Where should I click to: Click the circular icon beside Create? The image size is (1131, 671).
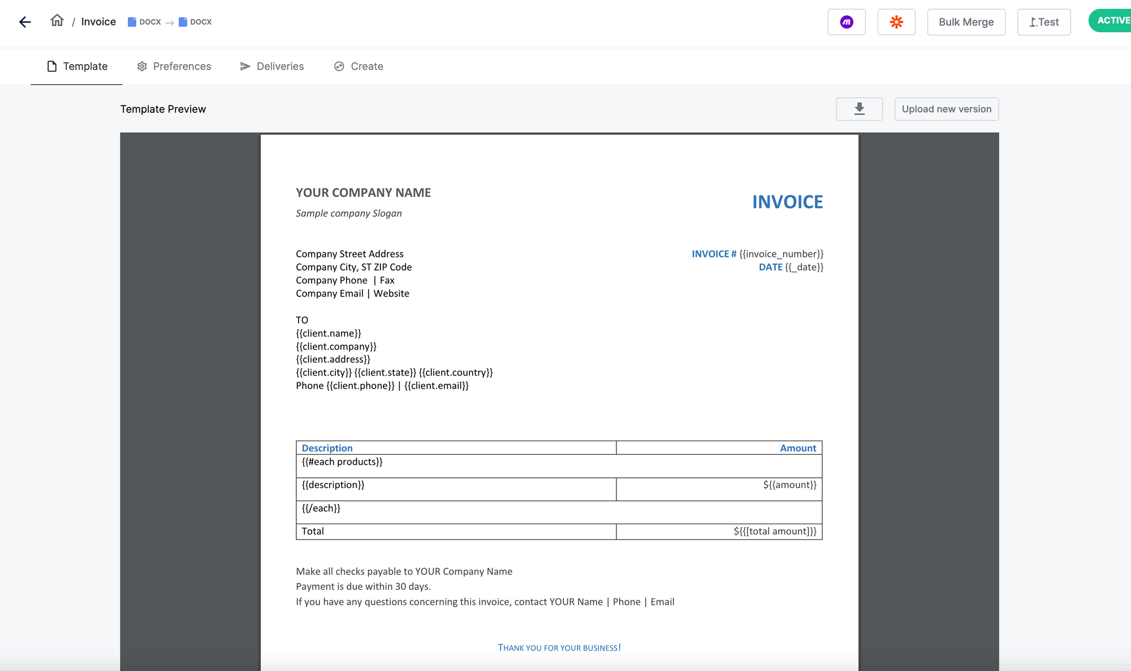[339, 66]
